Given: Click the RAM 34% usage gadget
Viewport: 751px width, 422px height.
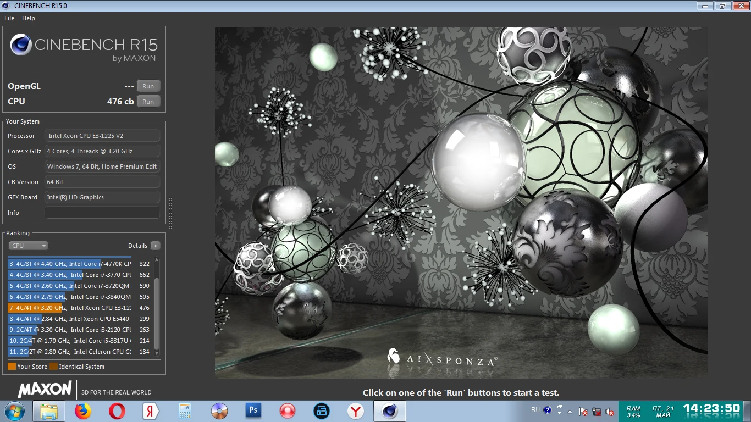Looking at the screenshot, I should click(633, 412).
